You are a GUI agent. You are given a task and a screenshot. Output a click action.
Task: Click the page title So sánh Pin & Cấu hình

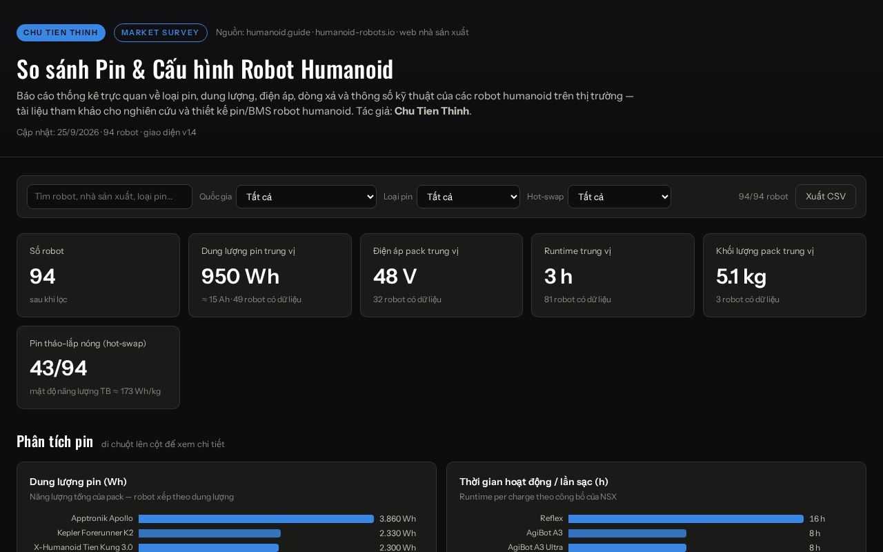205,69
